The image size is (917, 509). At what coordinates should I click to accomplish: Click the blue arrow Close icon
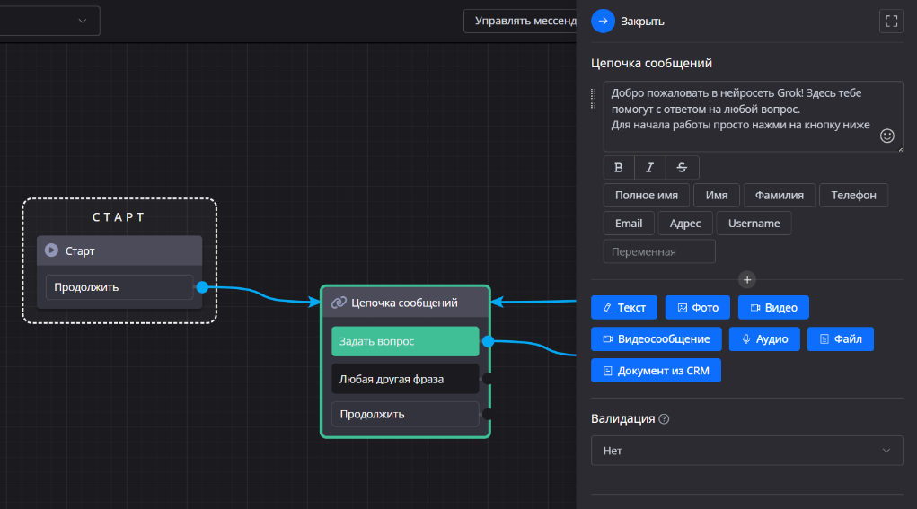tap(603, 21)
